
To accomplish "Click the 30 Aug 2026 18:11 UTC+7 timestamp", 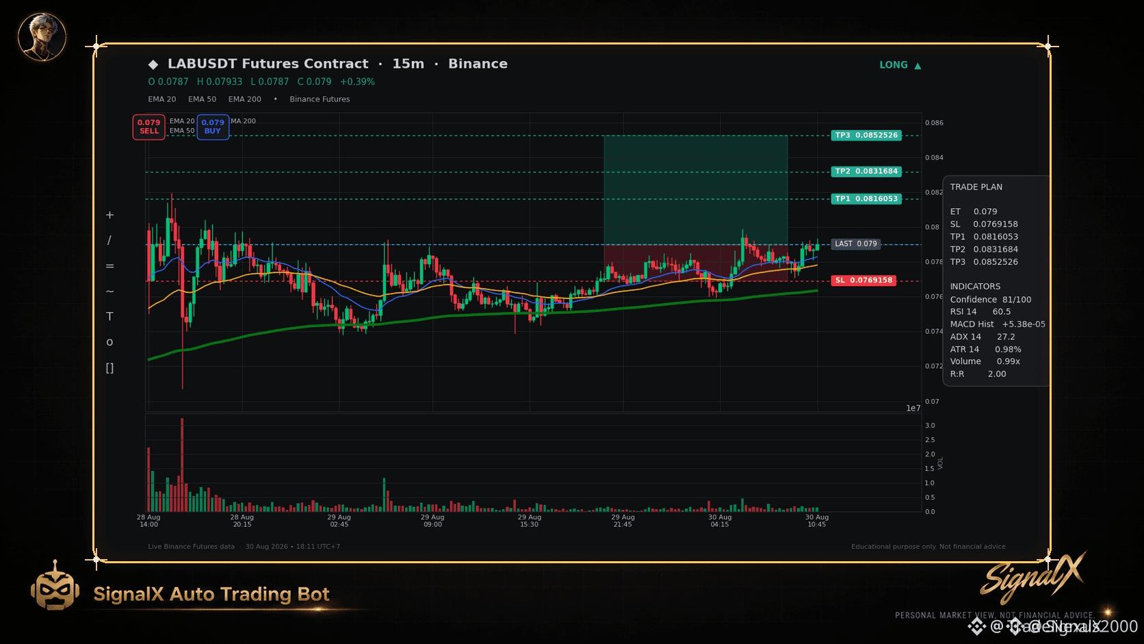I will [x=293, y=547].
